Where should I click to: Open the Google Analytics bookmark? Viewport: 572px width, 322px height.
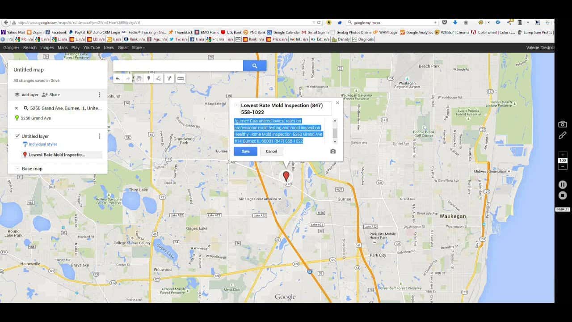click(x=416, y=32)
